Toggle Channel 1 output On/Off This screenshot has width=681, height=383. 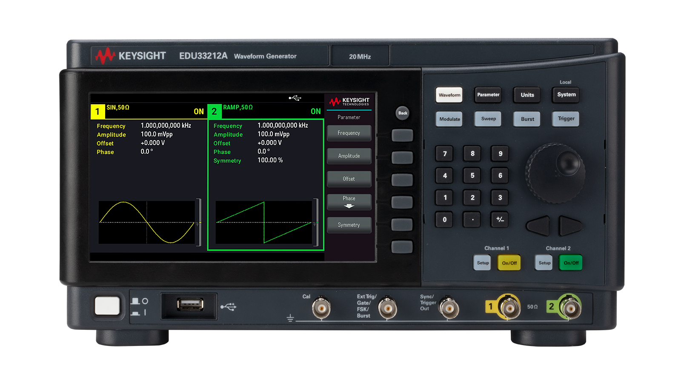coord(509,263)
